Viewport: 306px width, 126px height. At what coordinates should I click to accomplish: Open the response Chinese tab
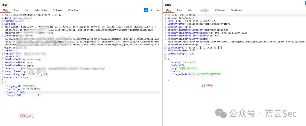[x=220, y=10]
